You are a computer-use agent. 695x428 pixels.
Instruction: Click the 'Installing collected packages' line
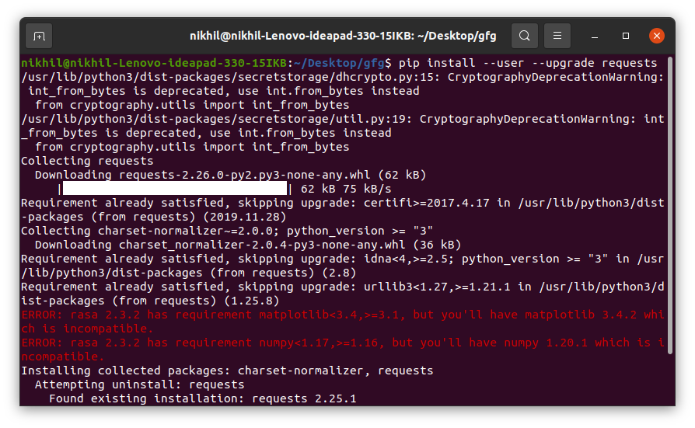[x=227, y=371]
